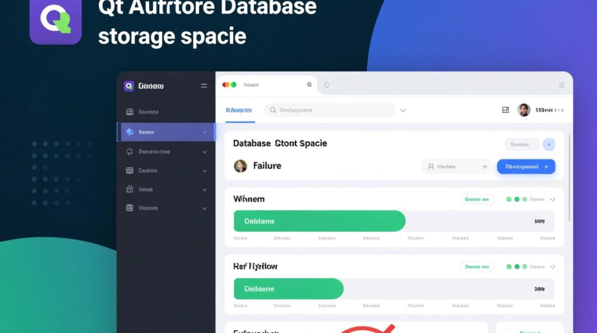Click the small round blue button beside title
Screen dimensions: 597x333
point(549,144)
